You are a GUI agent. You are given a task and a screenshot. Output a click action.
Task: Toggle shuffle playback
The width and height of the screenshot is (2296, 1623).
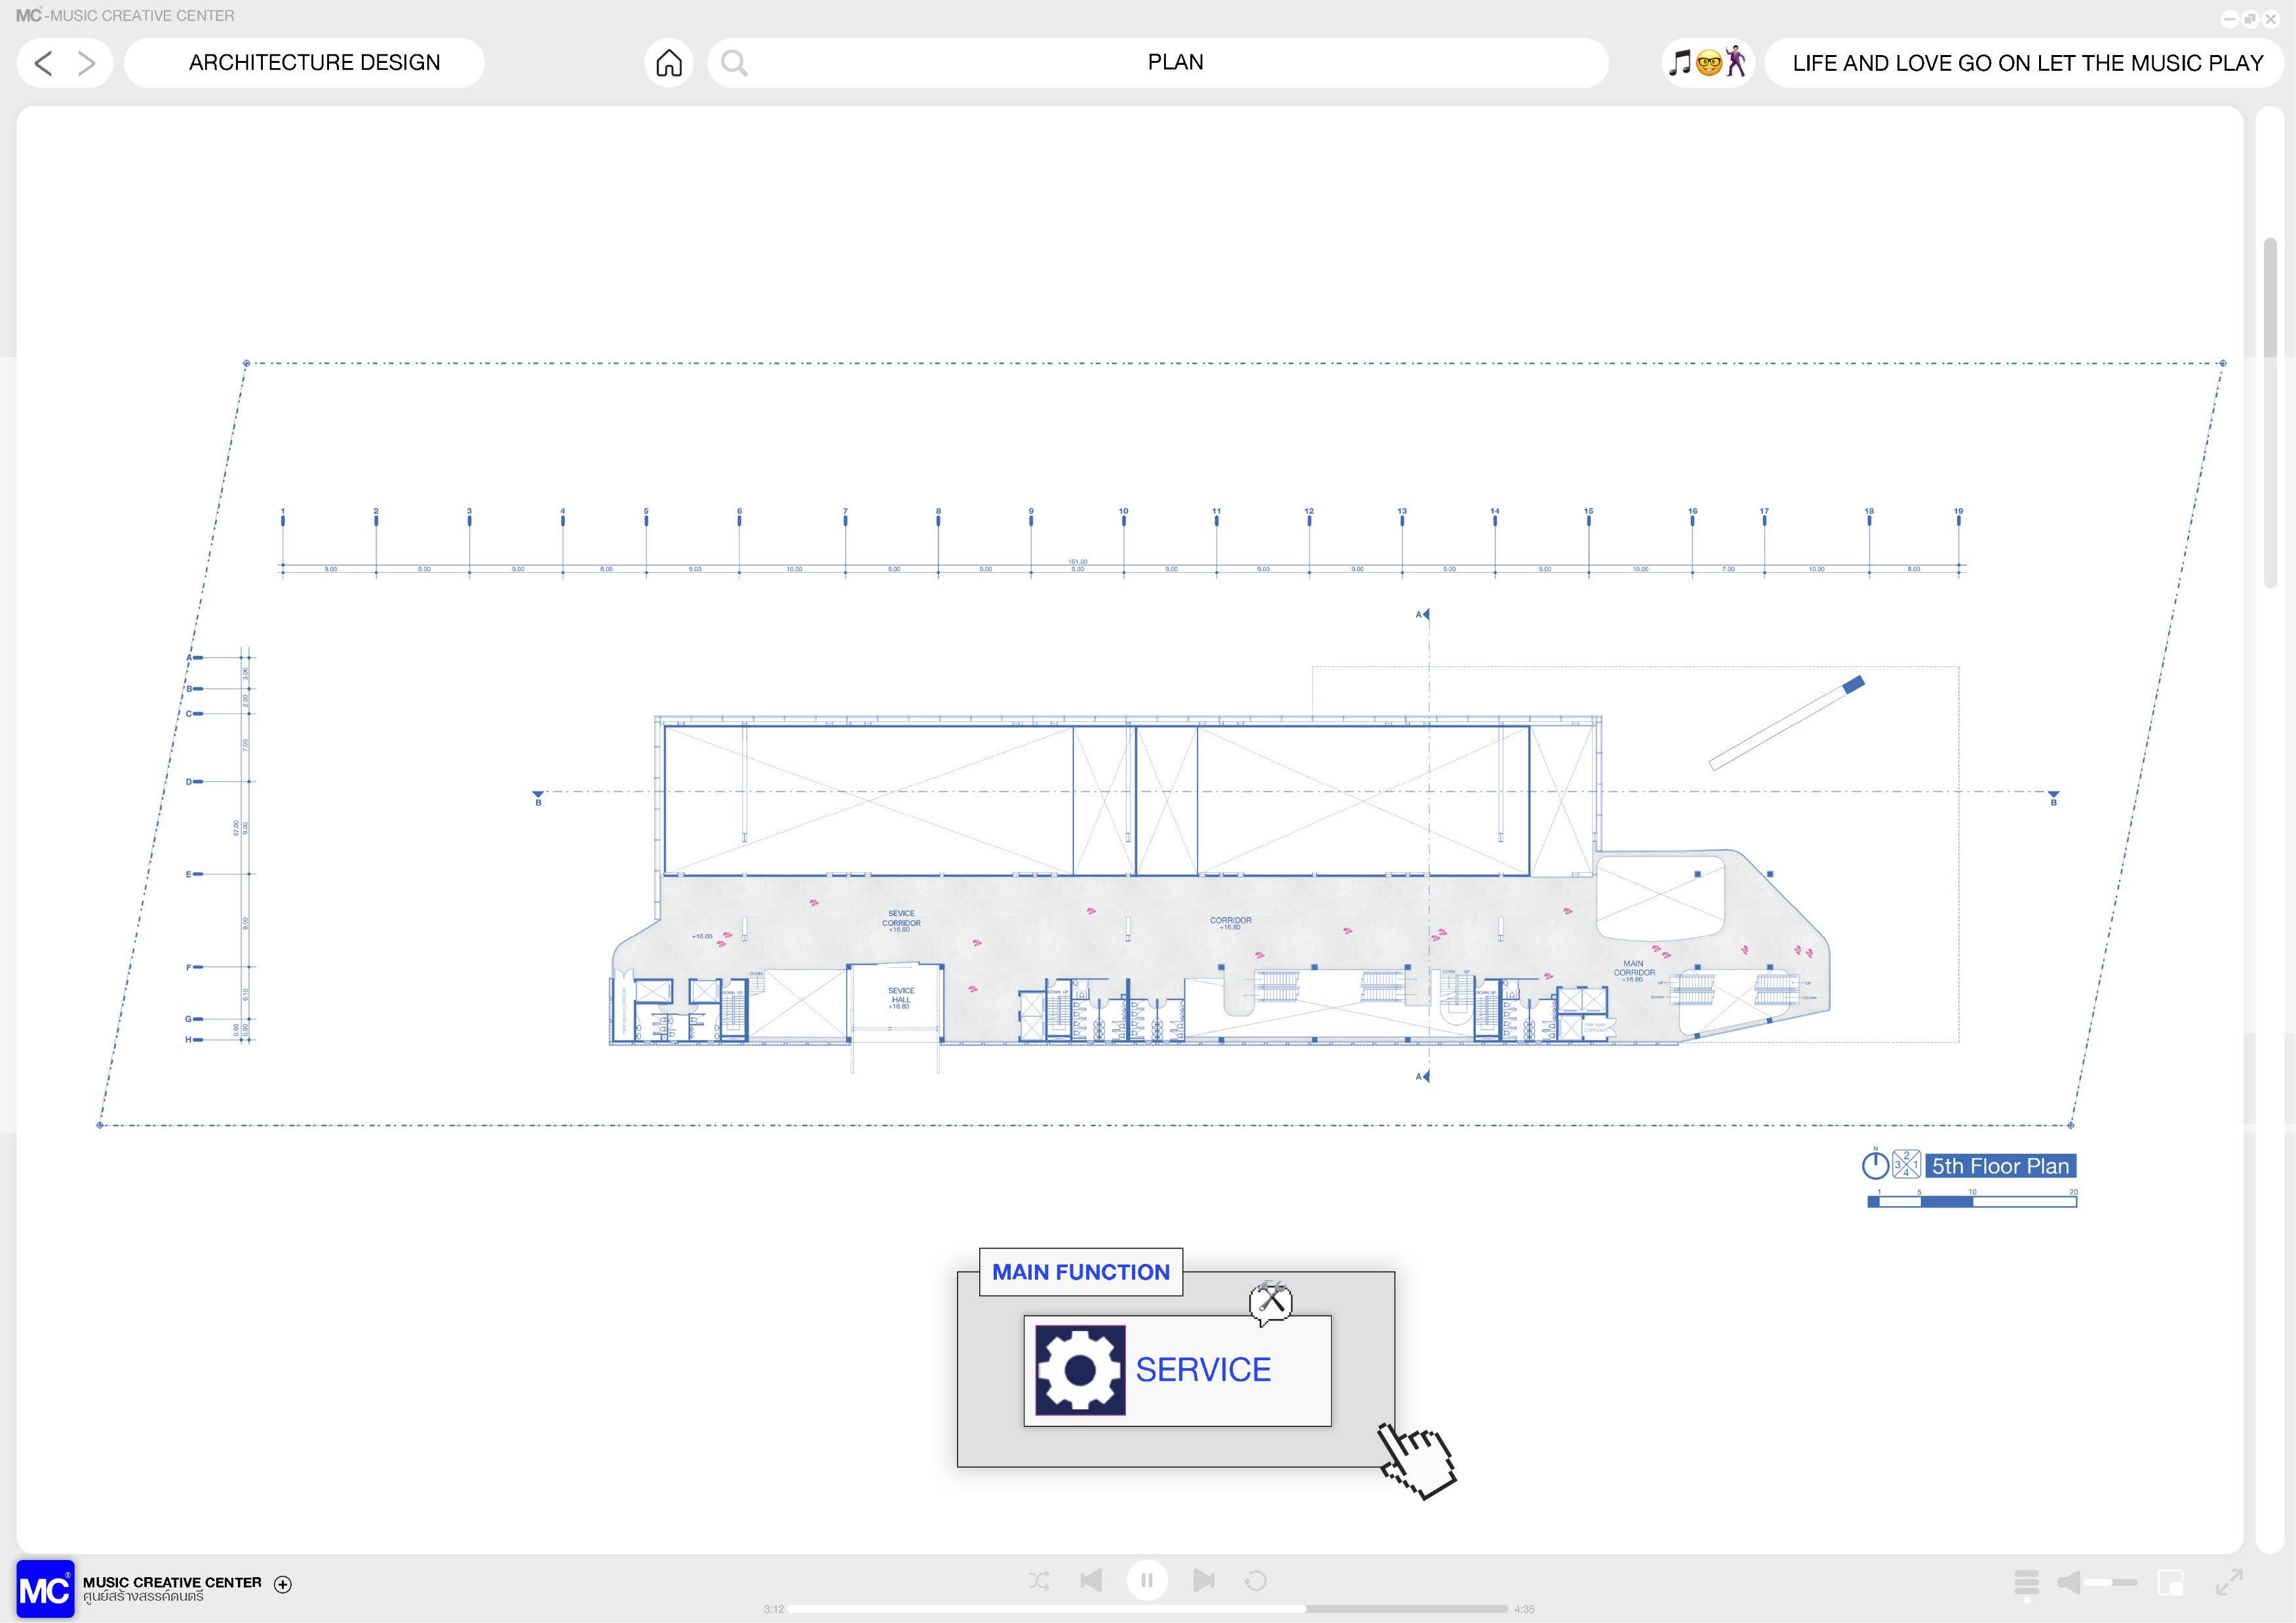(x=1039, y=1580)
